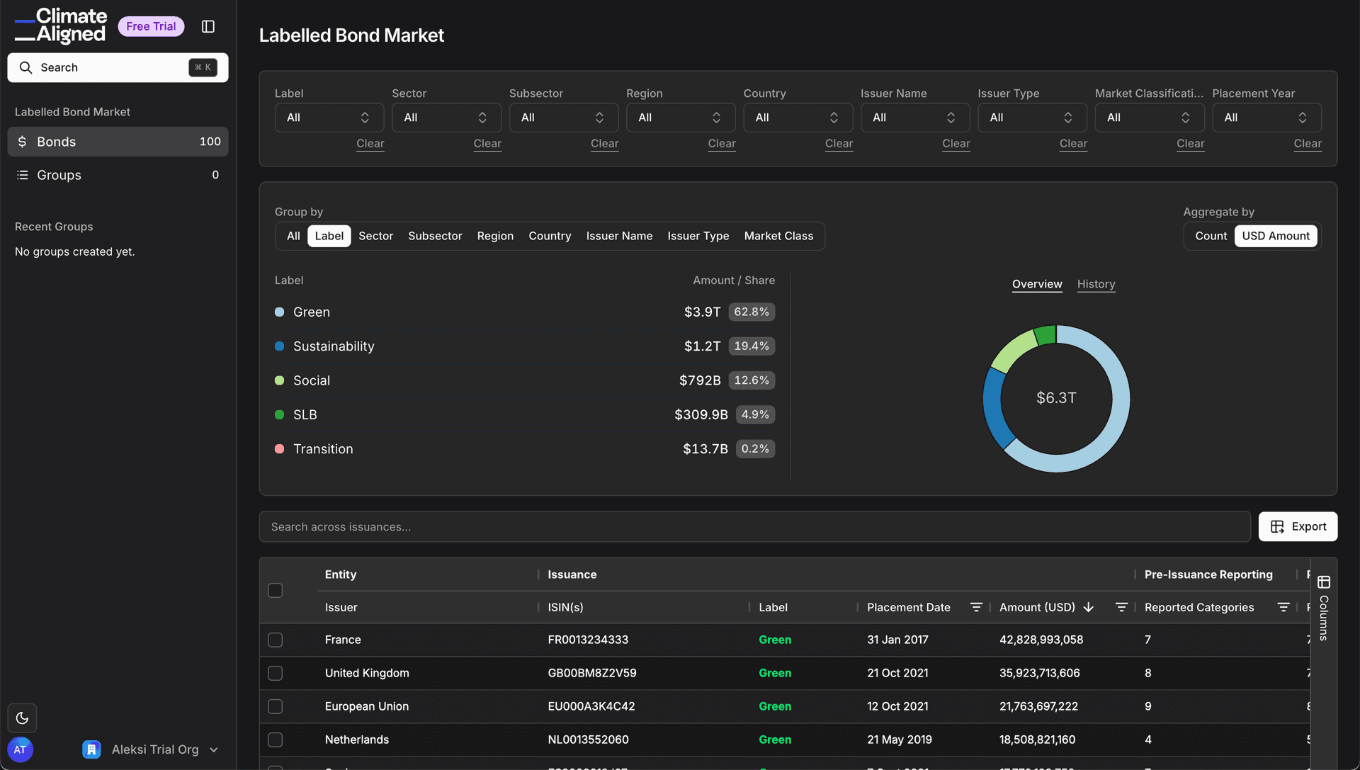Open the search with the magnifying glass icon
The width and height of the screenshot is (1360, 770).
coord(26,67)
